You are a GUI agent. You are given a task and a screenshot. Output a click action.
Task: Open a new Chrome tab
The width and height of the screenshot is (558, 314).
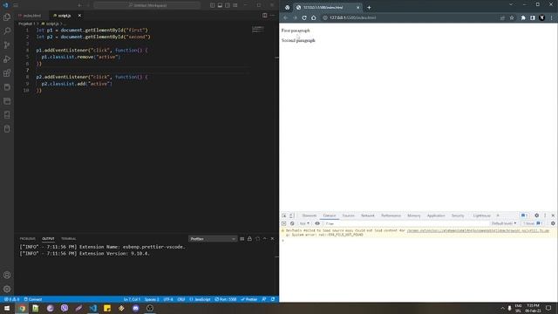(369, 8)
